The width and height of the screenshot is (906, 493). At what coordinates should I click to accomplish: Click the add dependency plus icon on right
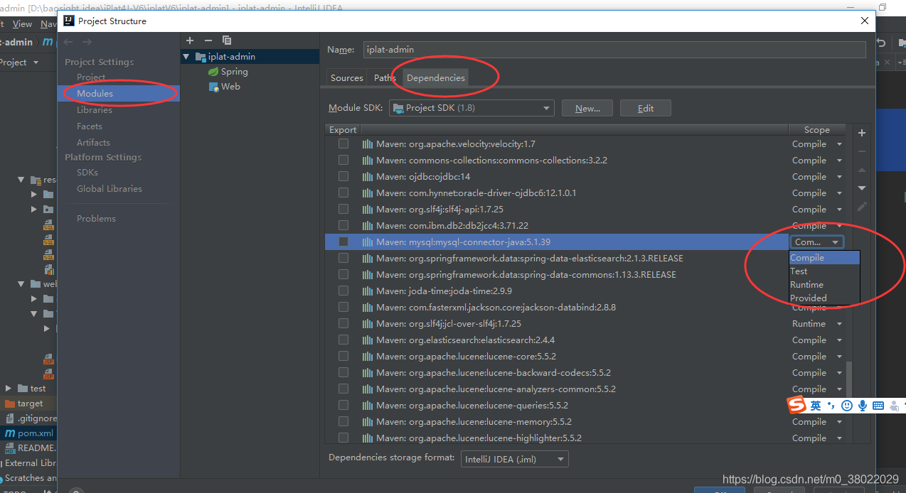pos(861,132)
